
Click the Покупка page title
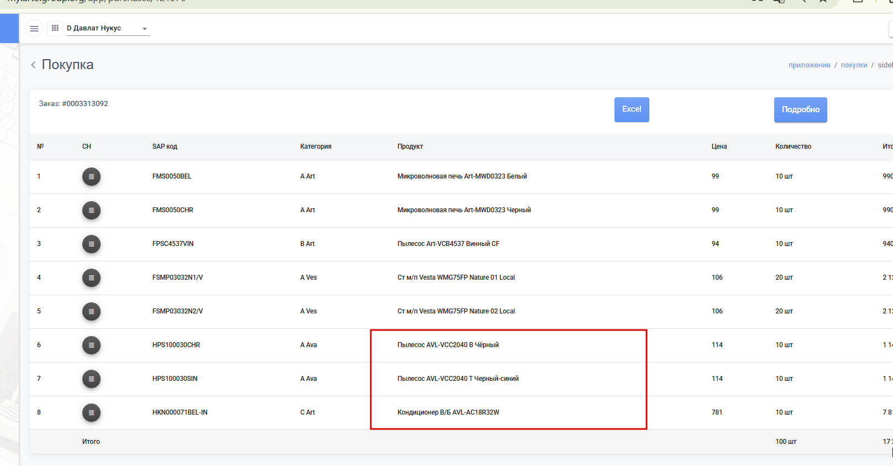[x=67, y=65]
